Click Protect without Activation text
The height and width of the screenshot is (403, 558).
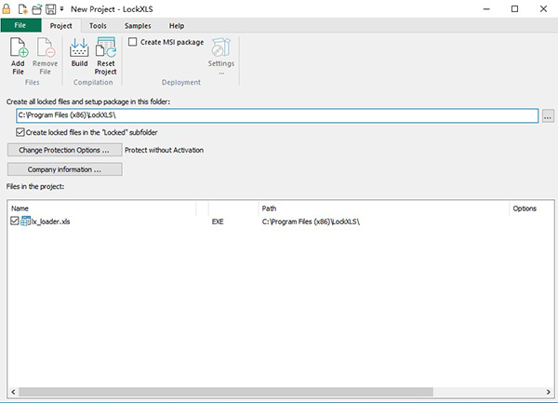(x=164, y=150)
